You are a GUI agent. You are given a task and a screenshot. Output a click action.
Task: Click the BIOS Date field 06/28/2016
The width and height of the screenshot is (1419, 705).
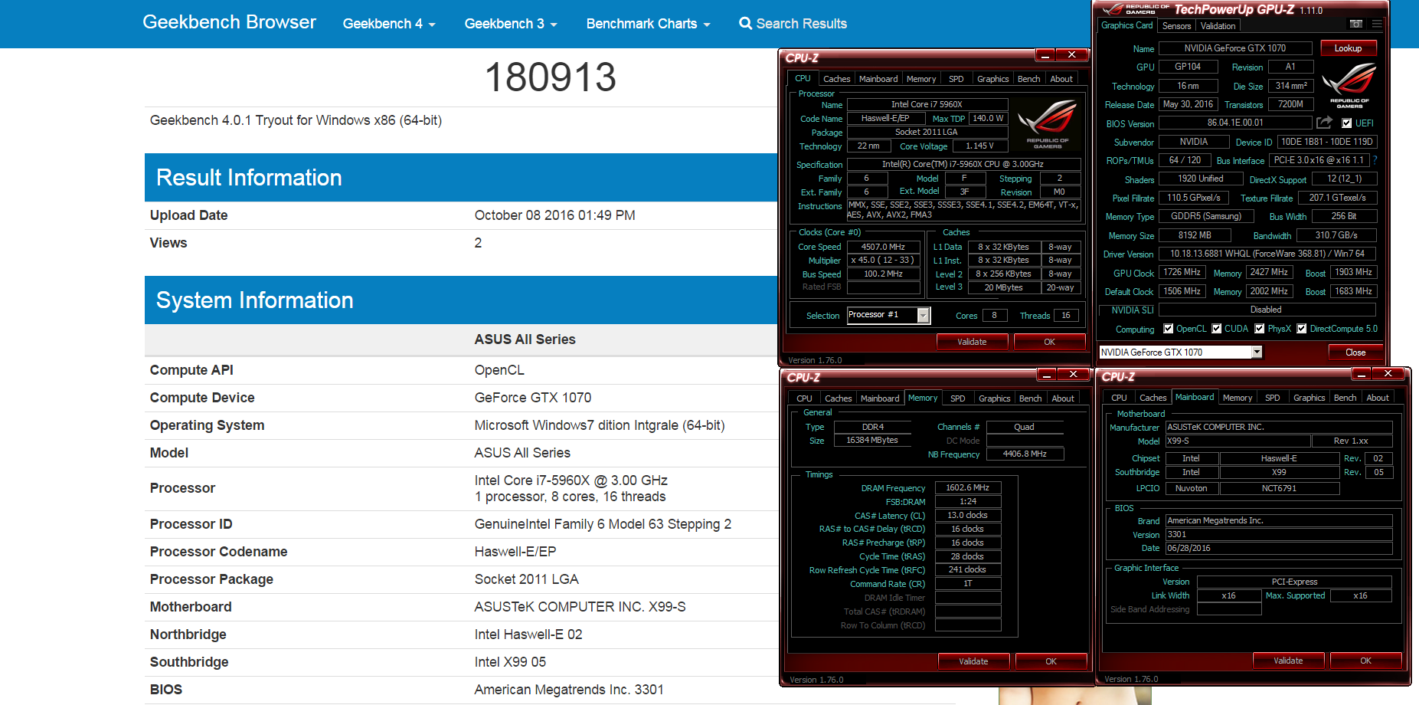(1278, 548)
